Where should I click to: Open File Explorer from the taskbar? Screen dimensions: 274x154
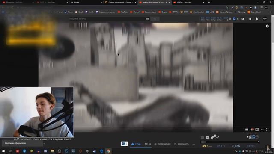(52, 151)
